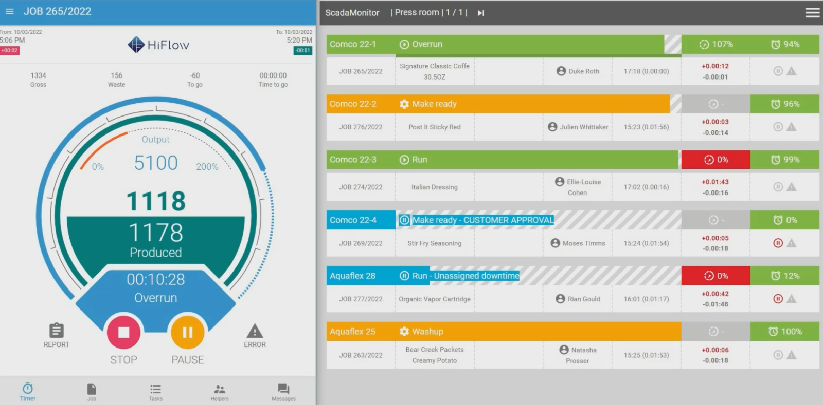Image resolution: width=823 pixels, height=405 pixels.
Task: Click the Output speed gauge showing 5100
Action: pyautogui.click(x=155, y=163)
